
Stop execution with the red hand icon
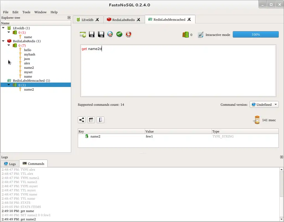tap(128, 34)
